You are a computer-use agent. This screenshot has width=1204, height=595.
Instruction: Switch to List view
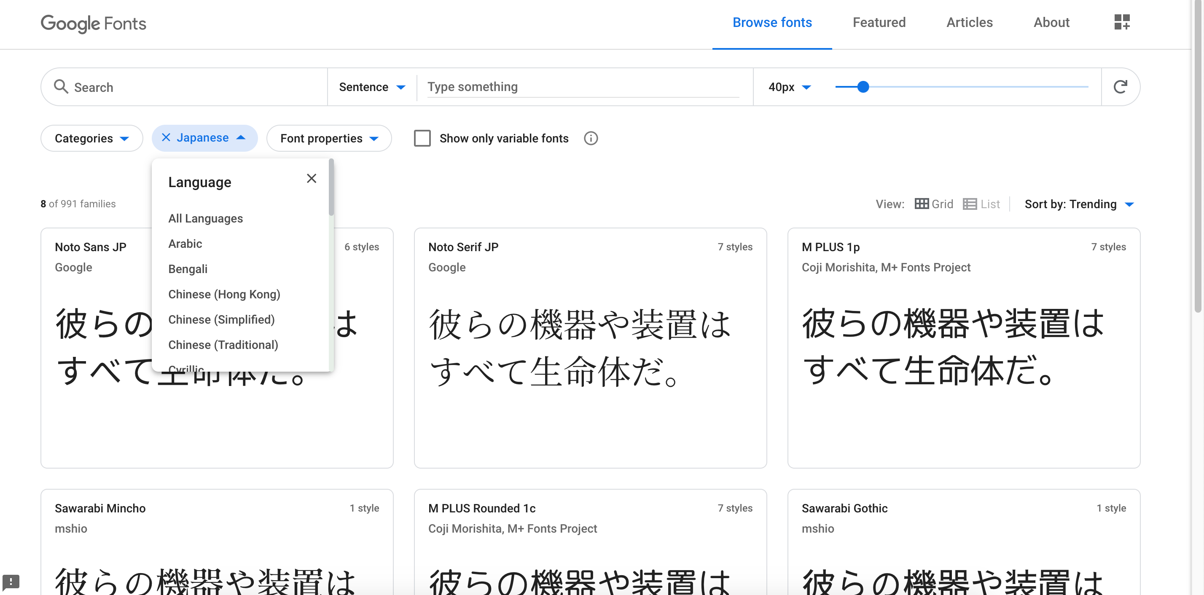pyautogui.click(x=981, y=204)
